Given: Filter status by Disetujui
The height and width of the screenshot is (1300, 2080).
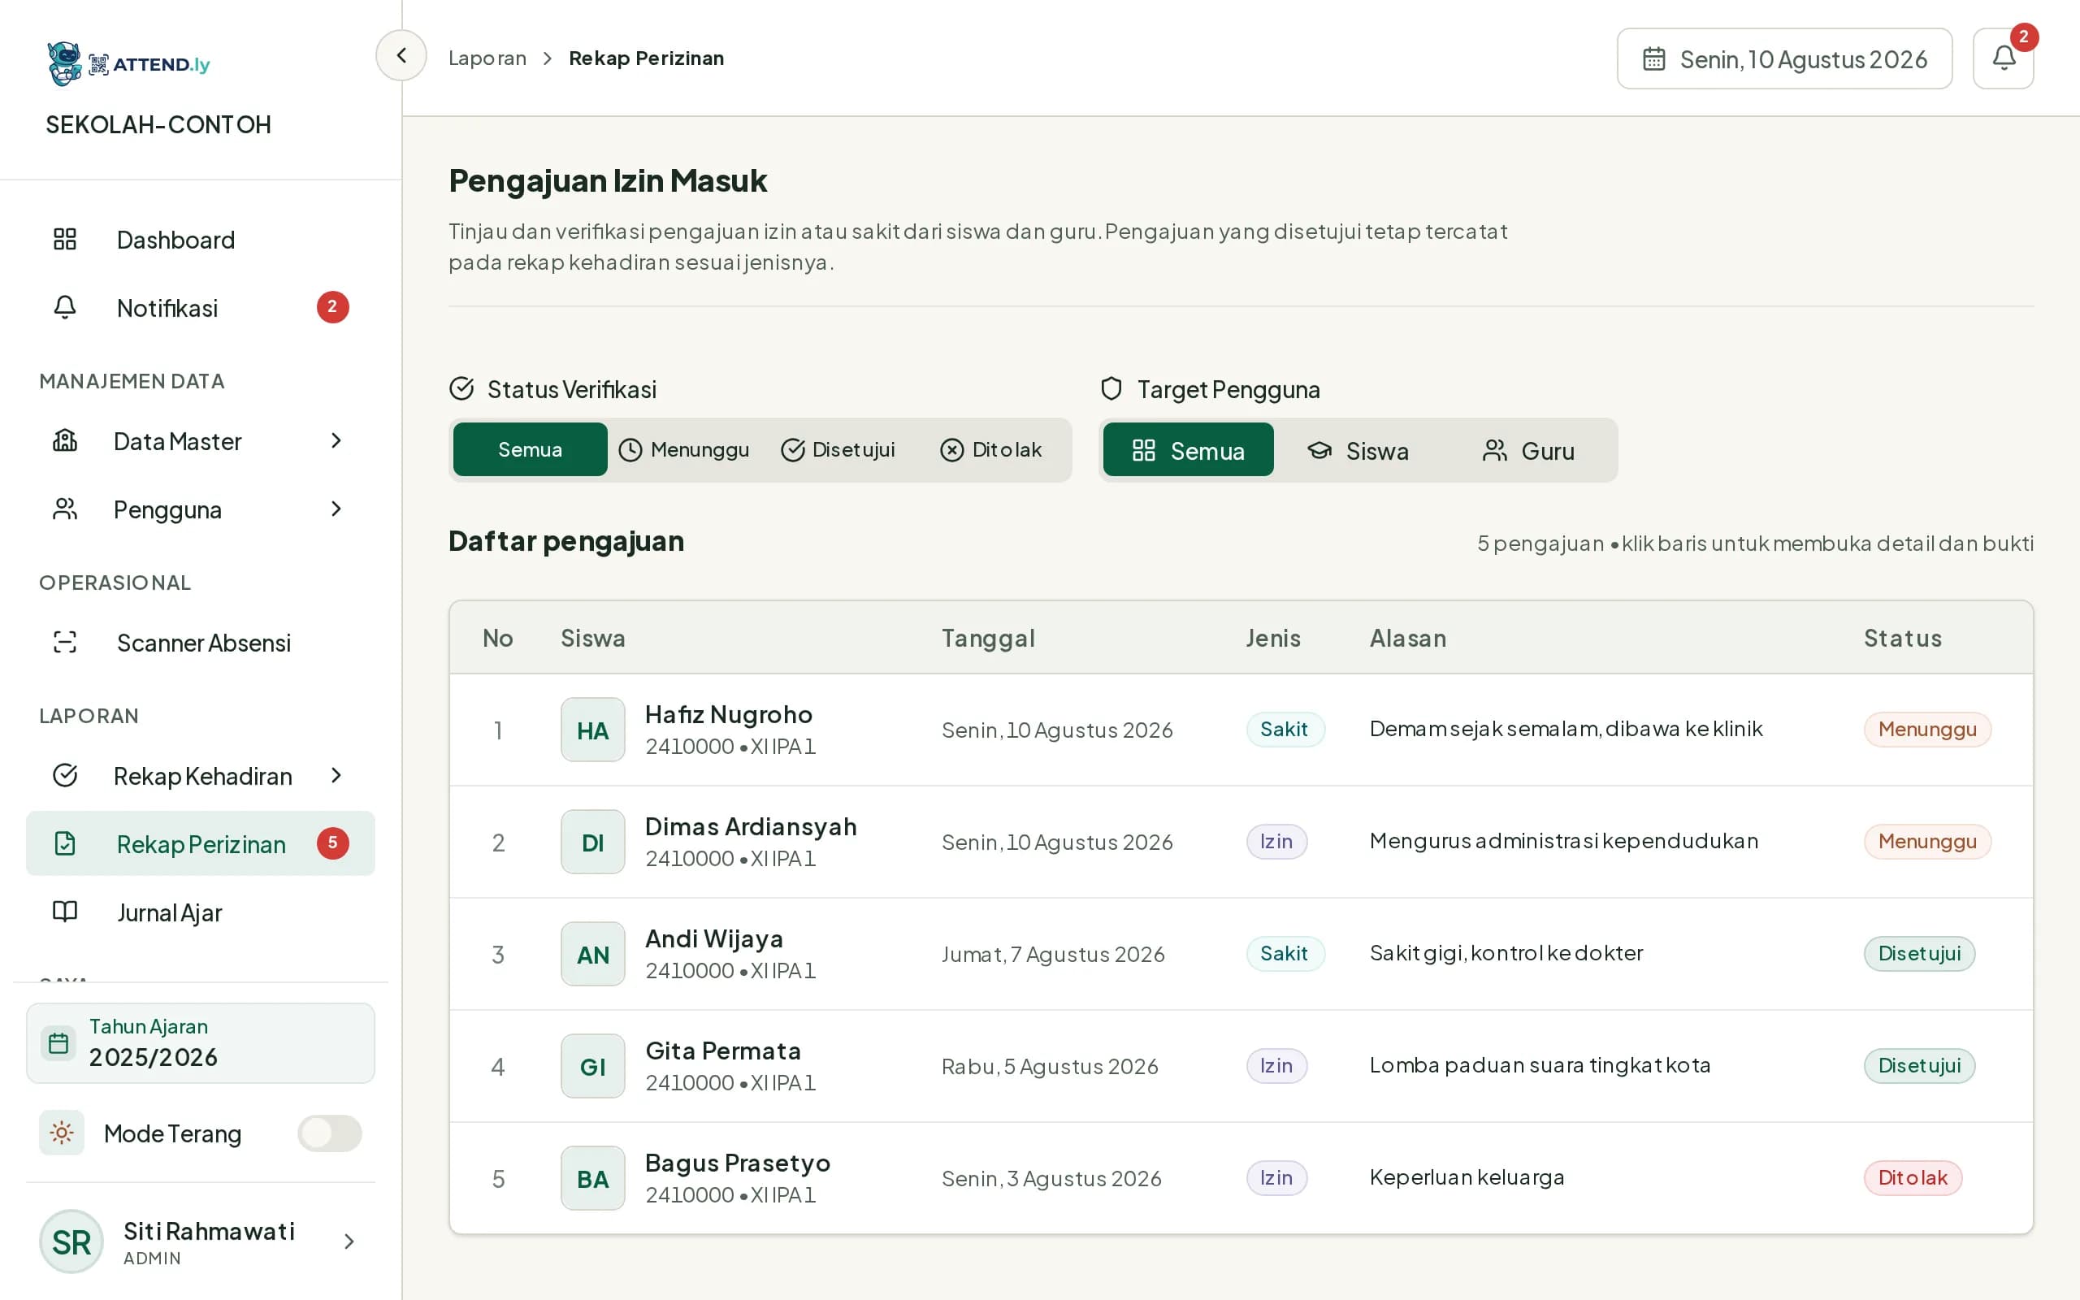Looking at the screenshot, I should click(x=838, y=449).
